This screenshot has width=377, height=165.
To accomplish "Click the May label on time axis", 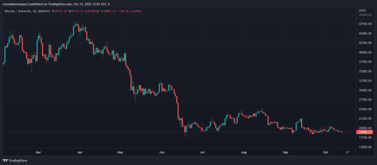I will 121,152.
